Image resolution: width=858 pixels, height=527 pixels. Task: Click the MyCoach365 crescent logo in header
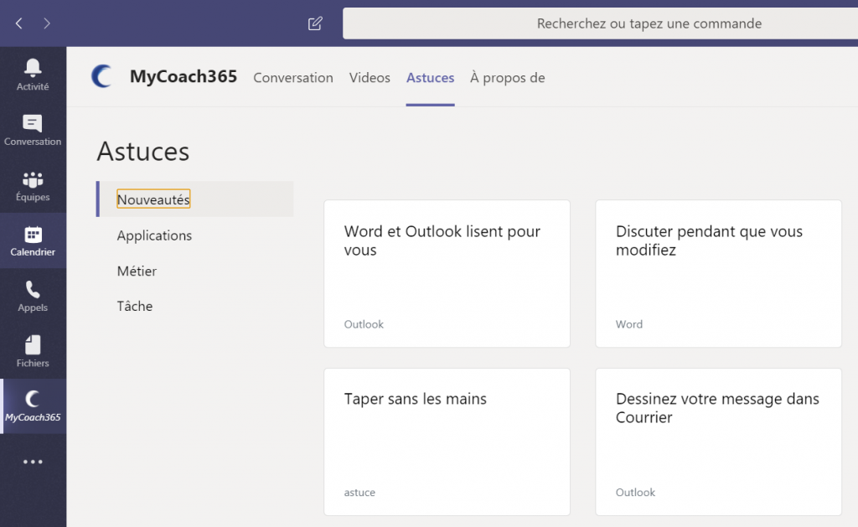click(x=102, y=76)
